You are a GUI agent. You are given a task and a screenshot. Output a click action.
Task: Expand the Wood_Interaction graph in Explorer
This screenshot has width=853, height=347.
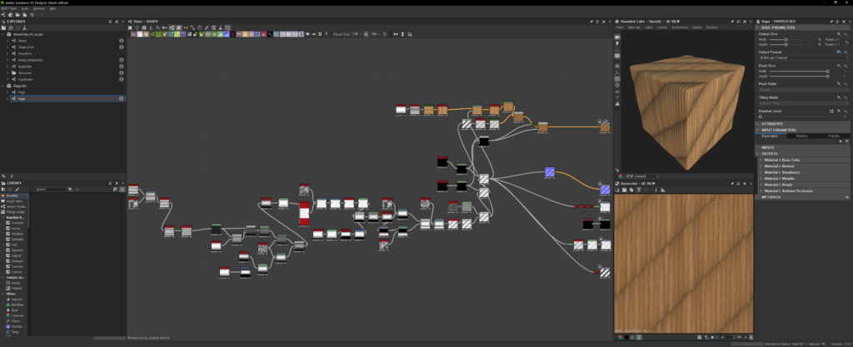(7, 60)
